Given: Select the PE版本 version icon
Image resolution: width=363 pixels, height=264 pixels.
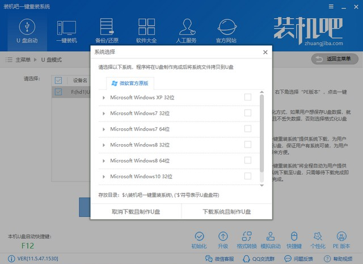Looking at the screenshot, I should click(341, 240).
